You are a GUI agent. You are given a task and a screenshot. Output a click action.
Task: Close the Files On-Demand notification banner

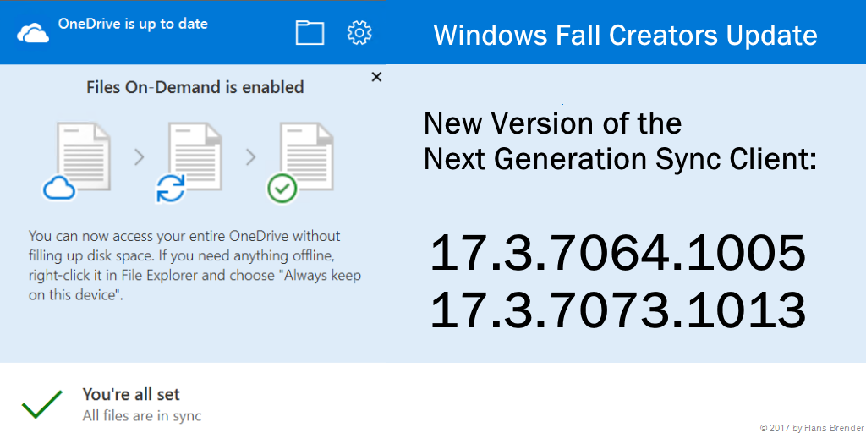pos(376,77)
